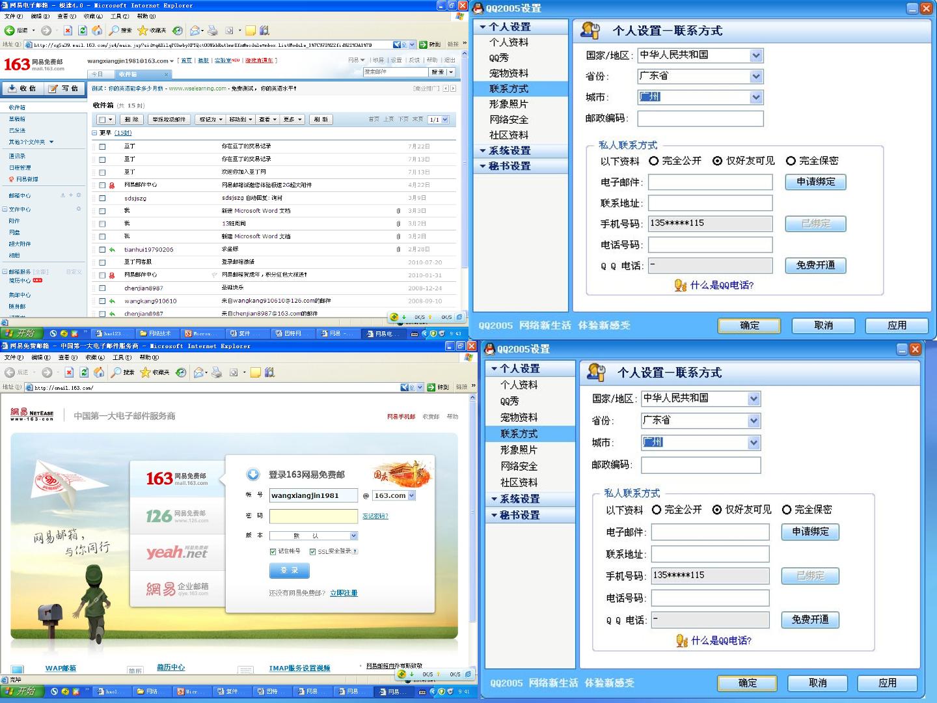Image resolution: width=937 pixels, height=703 pixels.
Task: Switch to the 126 网易免费邮 login tab
Action: pos(176,516)
